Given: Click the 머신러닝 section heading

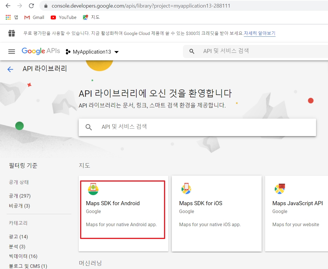Looking at the screenshot, I should pos(90,263).
